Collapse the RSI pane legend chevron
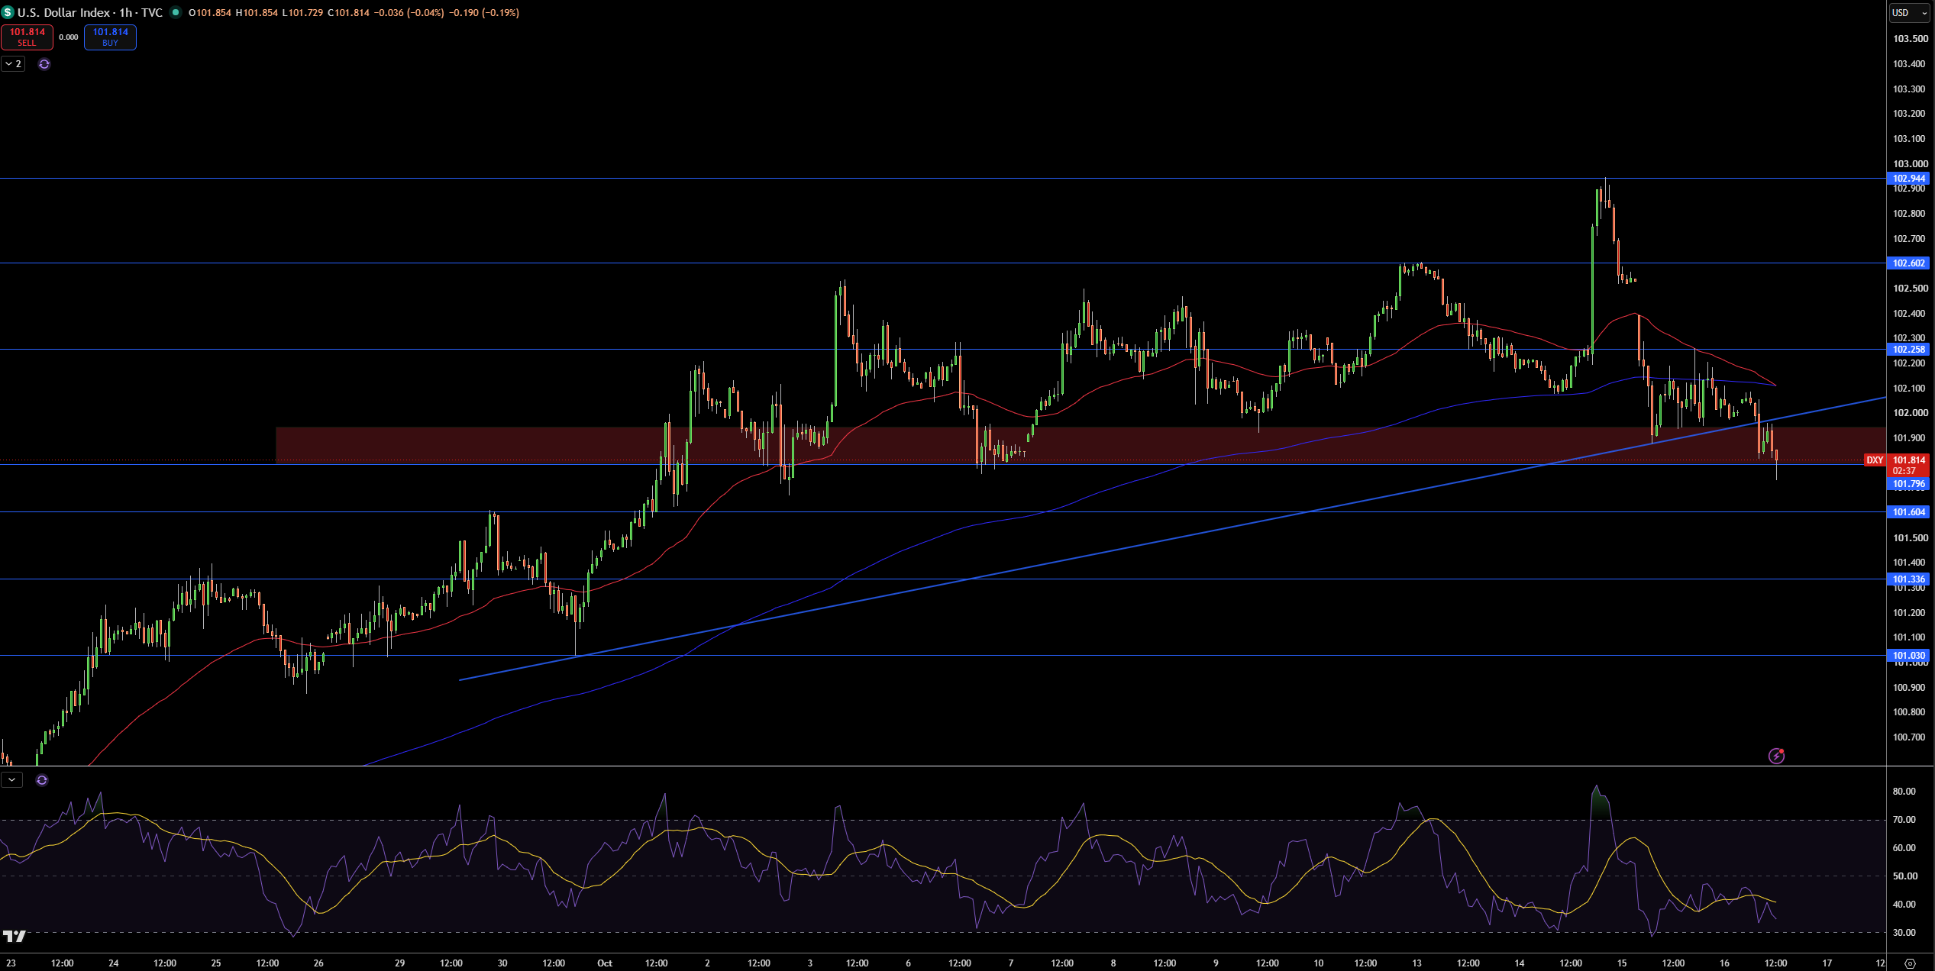The image size is (1935, 971). pyautogui.click(x=12, y=780)
